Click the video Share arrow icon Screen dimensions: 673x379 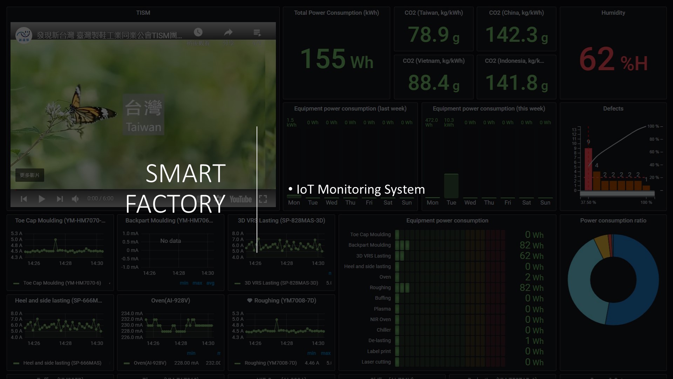pos(228,33)
